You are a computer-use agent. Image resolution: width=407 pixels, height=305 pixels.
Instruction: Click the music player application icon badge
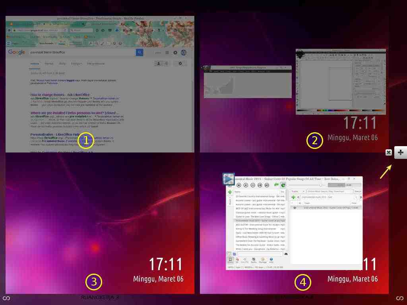click(x=229, y=179)
